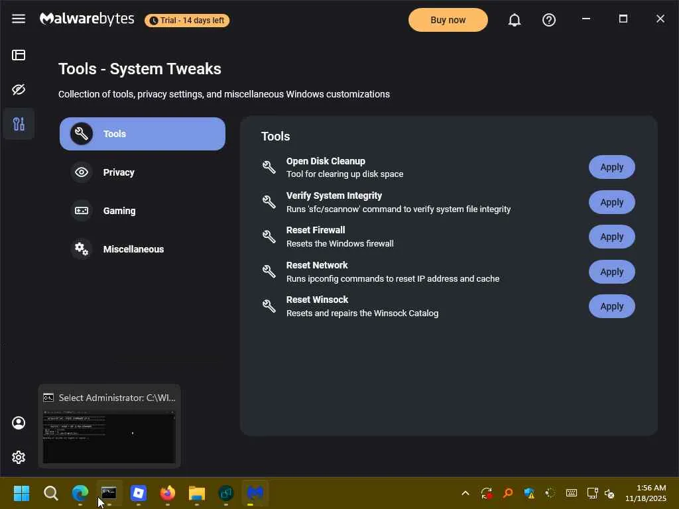Apply Reset Network
This screenshot has width=679, height=509.
[611, 272]
